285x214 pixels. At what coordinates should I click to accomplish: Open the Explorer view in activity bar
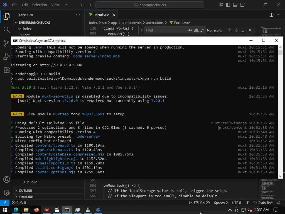coord(7,16)
